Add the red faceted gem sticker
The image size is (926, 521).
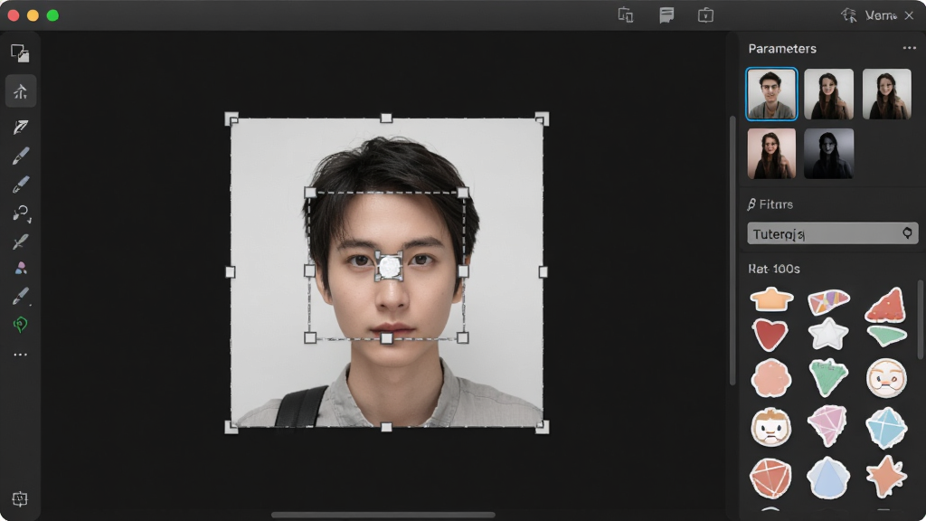pyautogui.click(x=770, y=478)
